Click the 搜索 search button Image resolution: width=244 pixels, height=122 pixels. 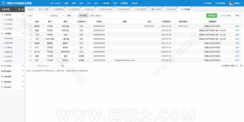(x=69, y=16)
